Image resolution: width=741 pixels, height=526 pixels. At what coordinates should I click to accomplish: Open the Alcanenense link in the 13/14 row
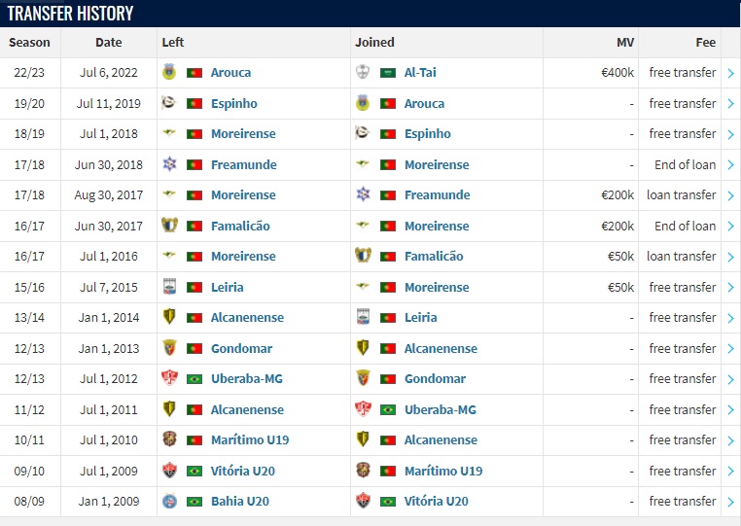tap(247, 317)
